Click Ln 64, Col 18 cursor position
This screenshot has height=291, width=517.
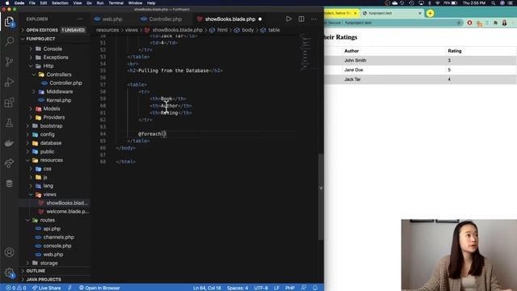[x=207, y=288]
